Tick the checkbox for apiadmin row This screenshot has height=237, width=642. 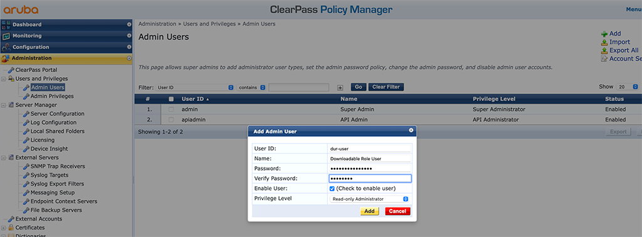(171, 120)
